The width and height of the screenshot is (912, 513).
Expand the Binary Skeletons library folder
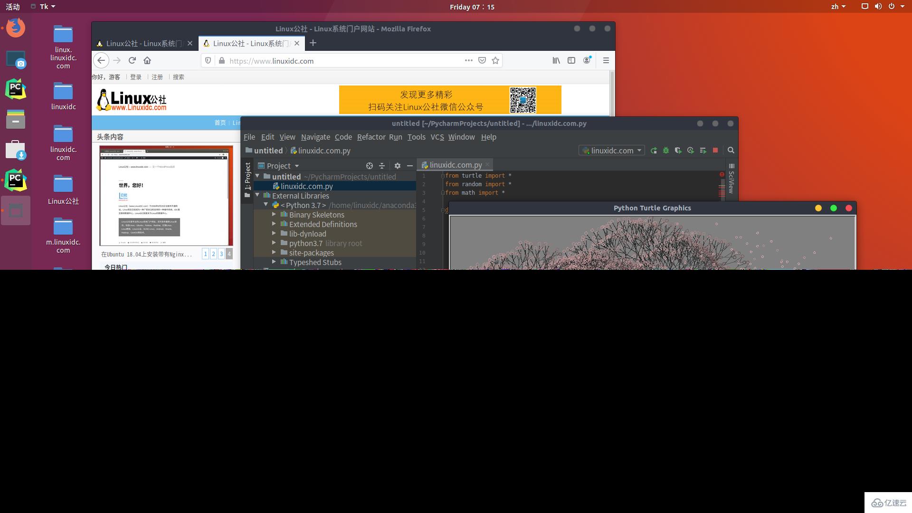[x=274, y=214]
